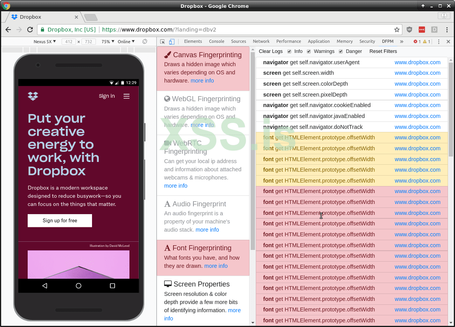Toggle the Info filter checkbox
The height and width of the screenshot is (327, 455).
tap(289, 51)
